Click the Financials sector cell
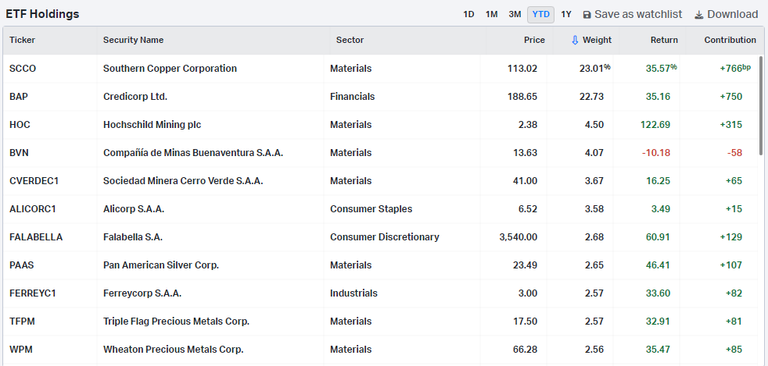The width and height of the screenshot is (768, 366). coord(352,97)
